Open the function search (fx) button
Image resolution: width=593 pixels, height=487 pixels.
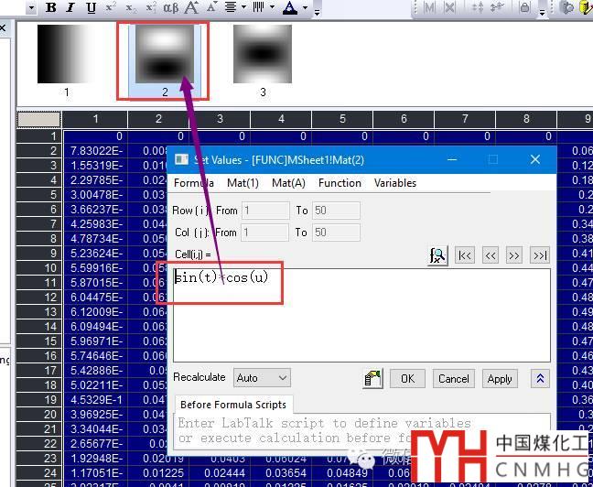[x=437, y=255]
